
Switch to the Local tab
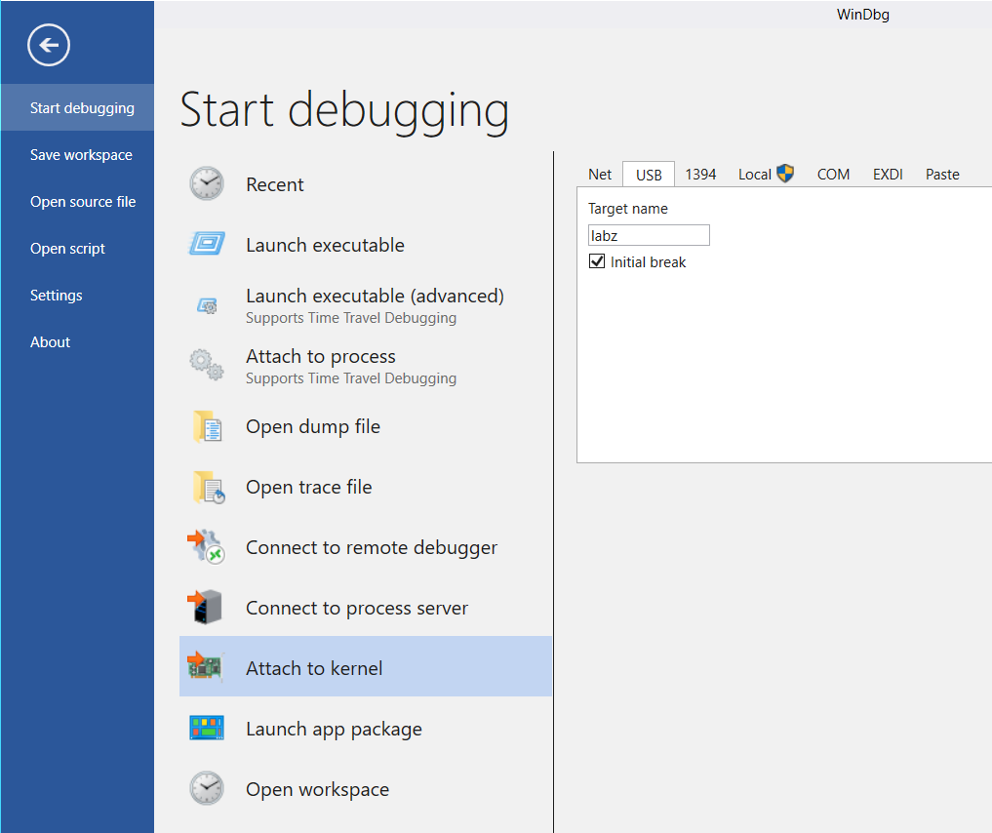[x=766, y=174]
